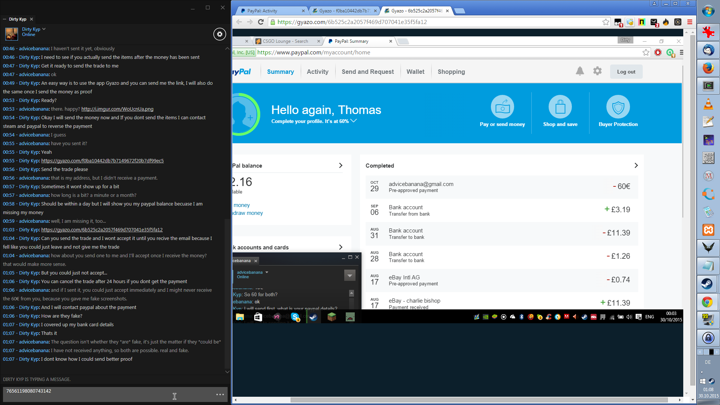Expand Dirty Kyp name dropdown arrow
720x405 pixels.
(44, 29)
